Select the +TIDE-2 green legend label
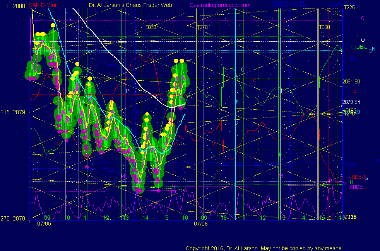The height and width of the screenshot is (251, 380). (x=359, y=47)
